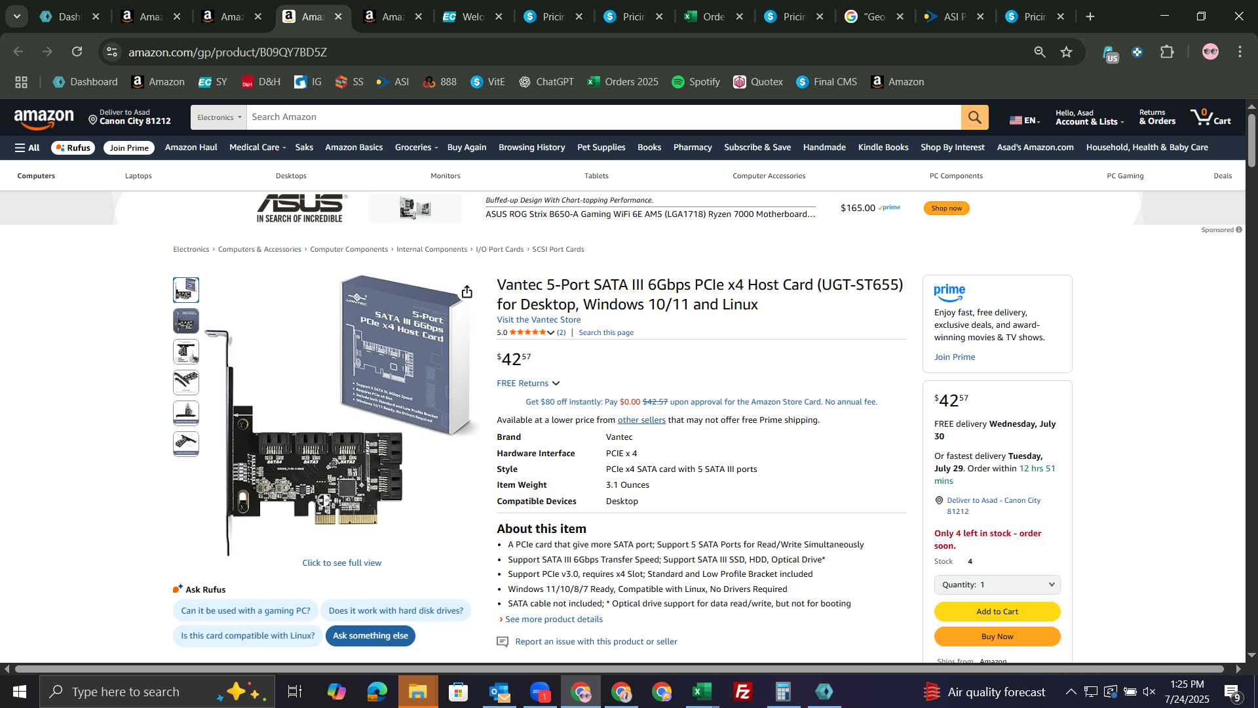Select the last product thumbnail image

tap(186, 444)
